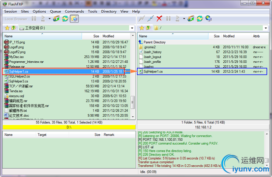Image resolution: width=272 pixels, height=177 pixels.
Task: Open the local path dropdown for drive D
Action: (132, 28)
